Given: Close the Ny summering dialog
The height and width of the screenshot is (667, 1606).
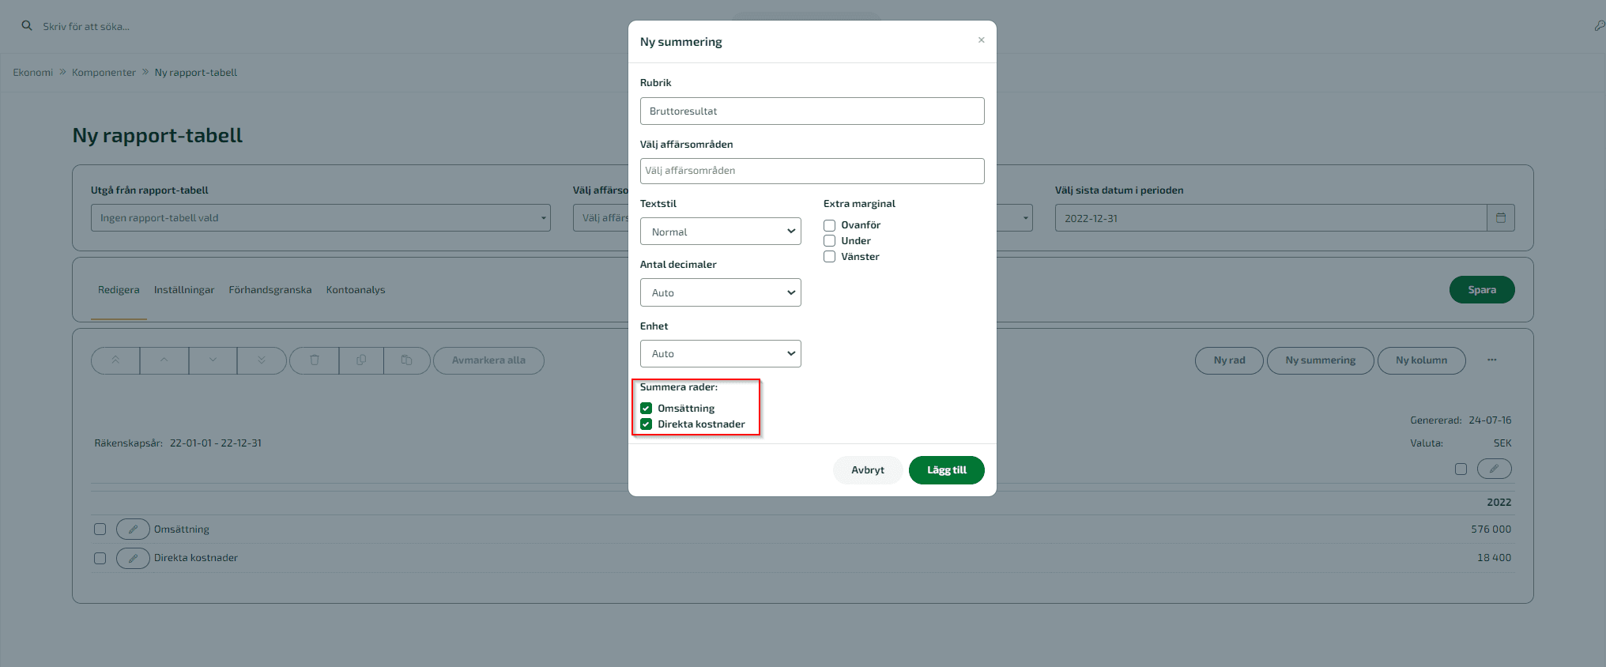Looking at the screenshot, I should click(981, 40).
